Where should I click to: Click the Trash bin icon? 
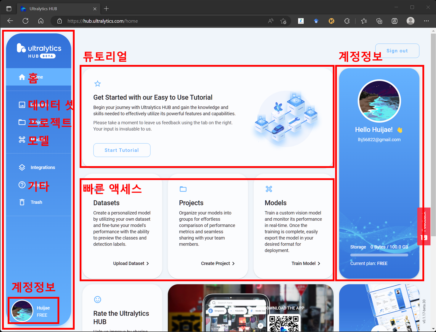click(22, 202)
